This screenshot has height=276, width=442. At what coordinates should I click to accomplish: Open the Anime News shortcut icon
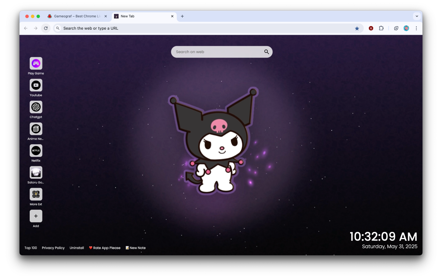coord(36,129)
